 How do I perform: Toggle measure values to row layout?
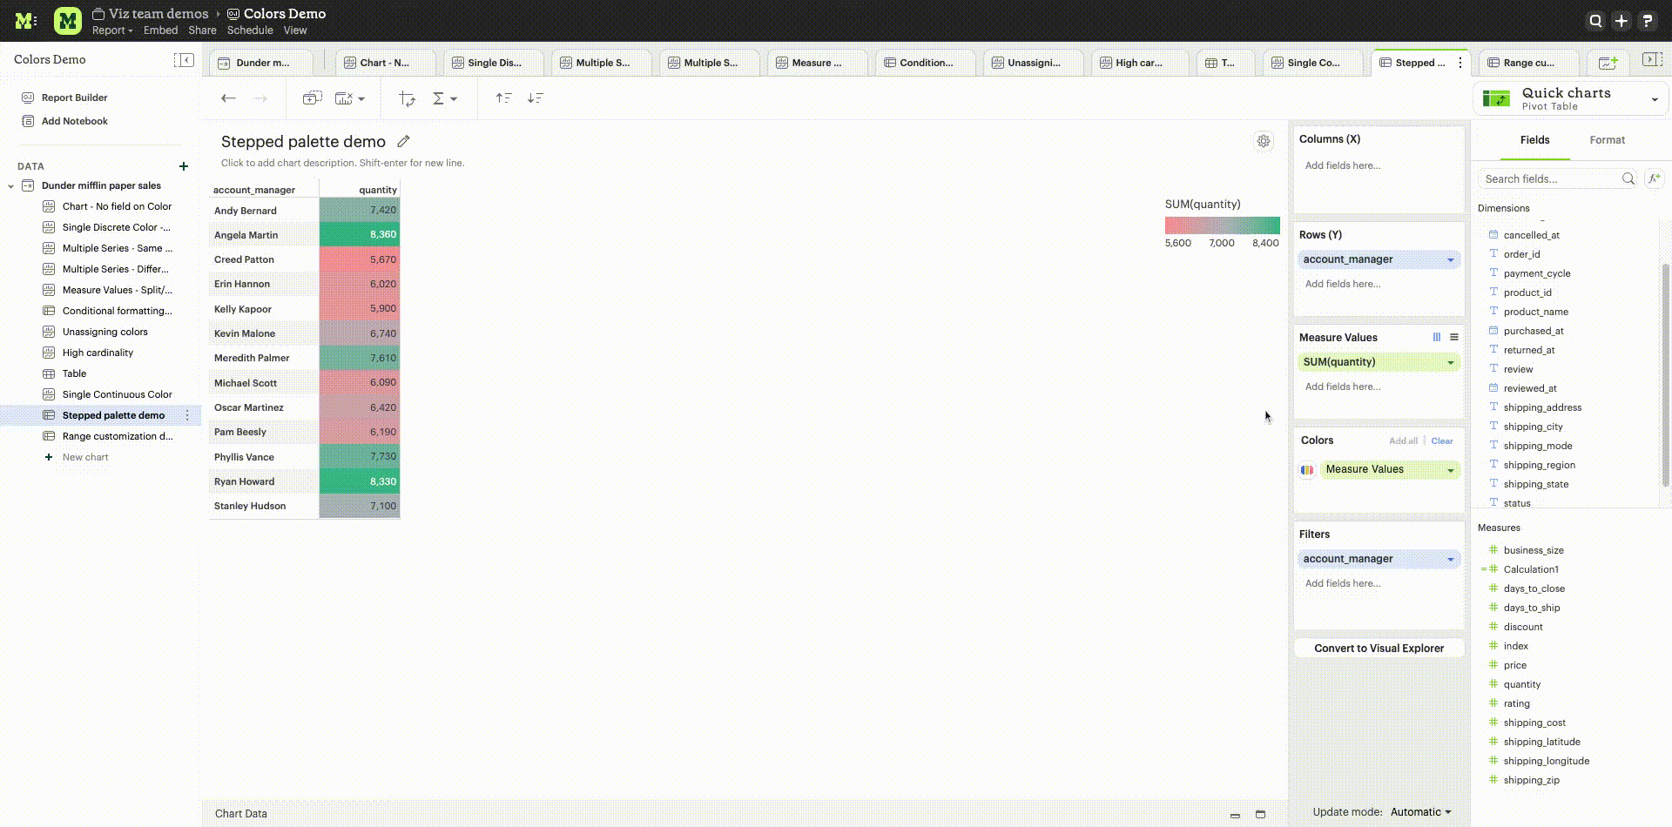coord(1454,338)
